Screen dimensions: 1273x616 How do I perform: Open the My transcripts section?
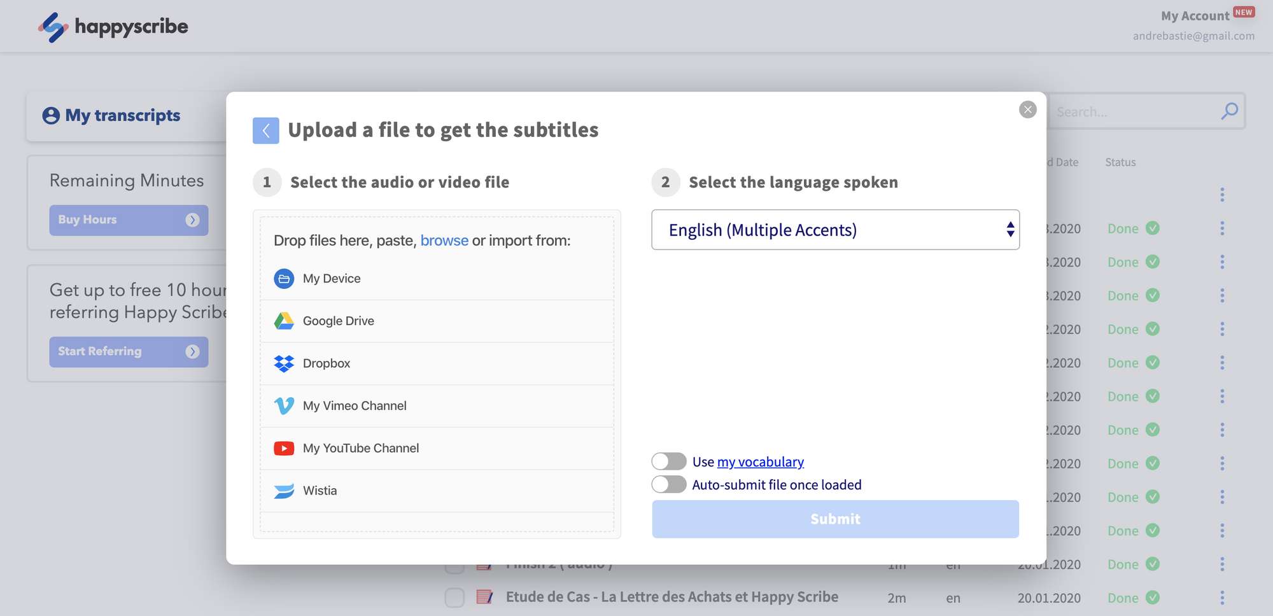[111, 116]
